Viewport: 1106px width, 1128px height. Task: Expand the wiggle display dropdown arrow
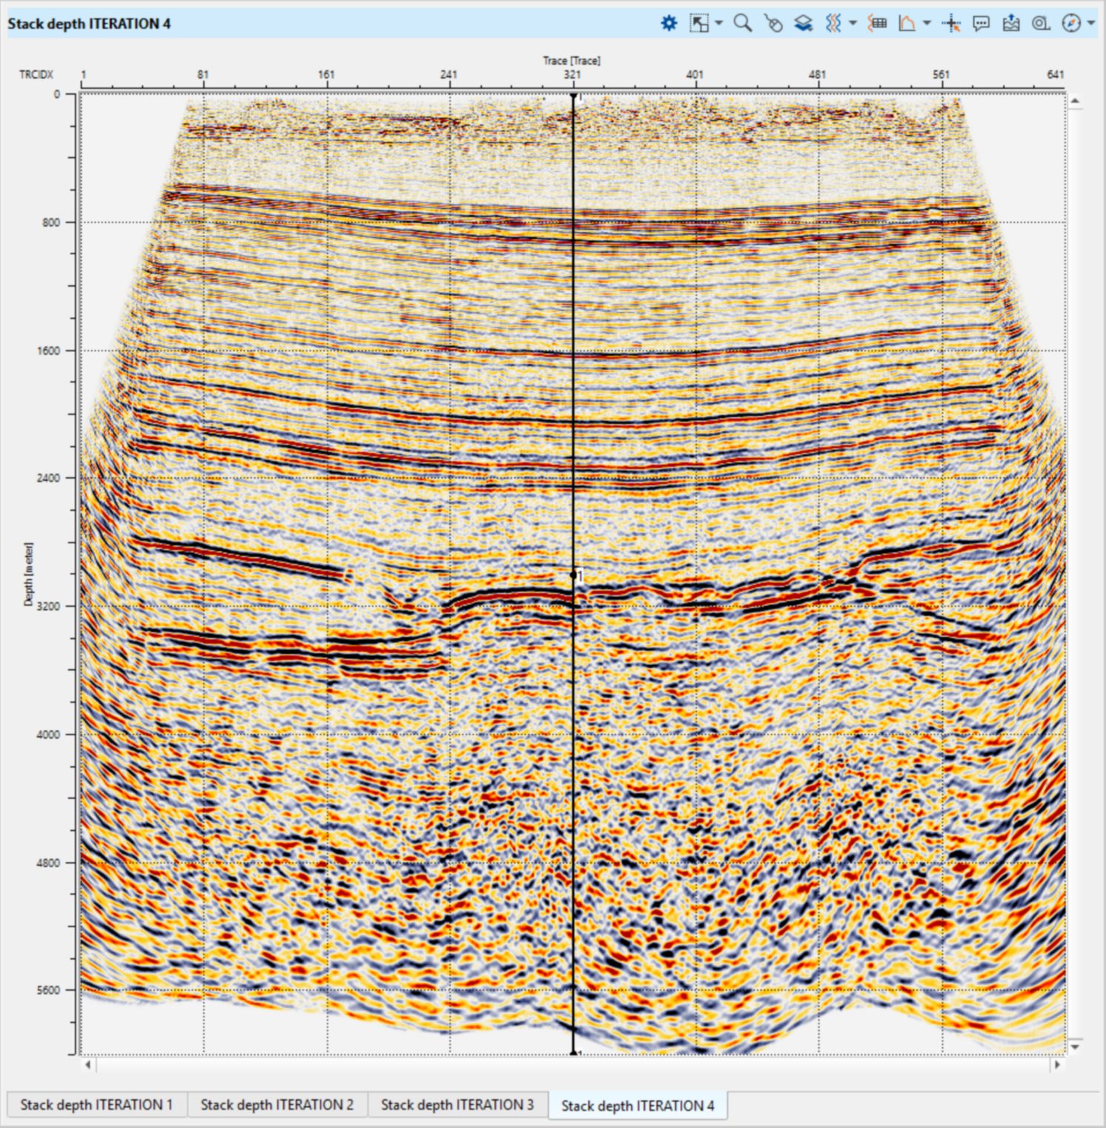(x=852, y=24)
